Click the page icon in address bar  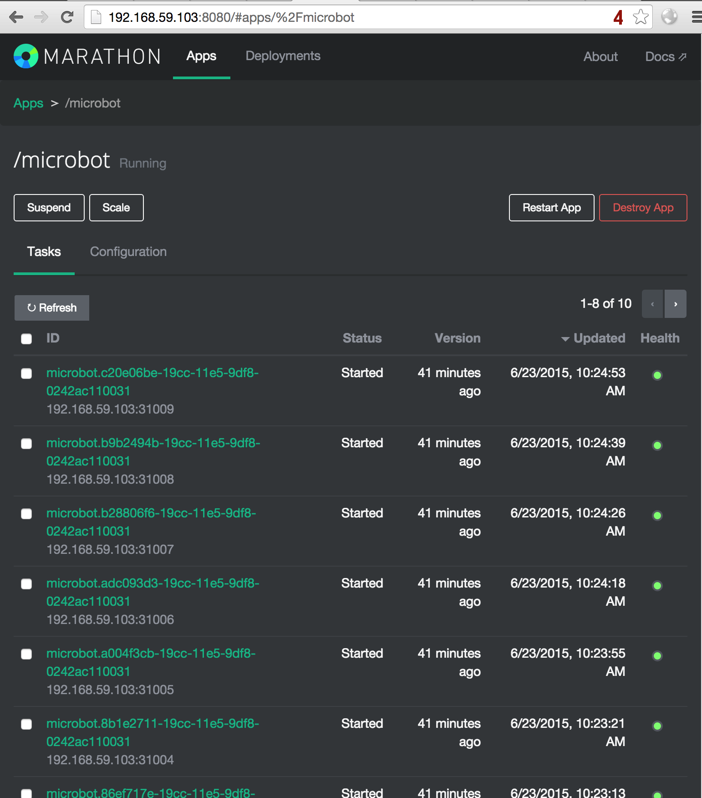click(96, 17)
